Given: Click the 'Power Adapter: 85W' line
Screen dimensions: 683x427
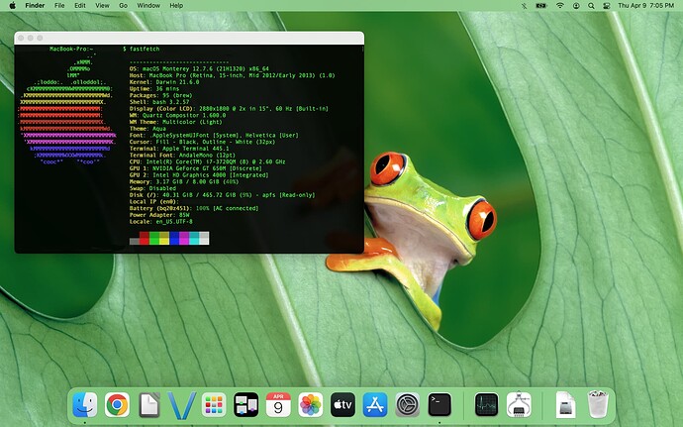Looking at the screenshot, I should tap(159, 215).
